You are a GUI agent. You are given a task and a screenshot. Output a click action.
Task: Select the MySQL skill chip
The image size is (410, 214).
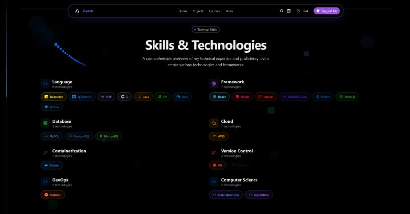click(52, 136)
